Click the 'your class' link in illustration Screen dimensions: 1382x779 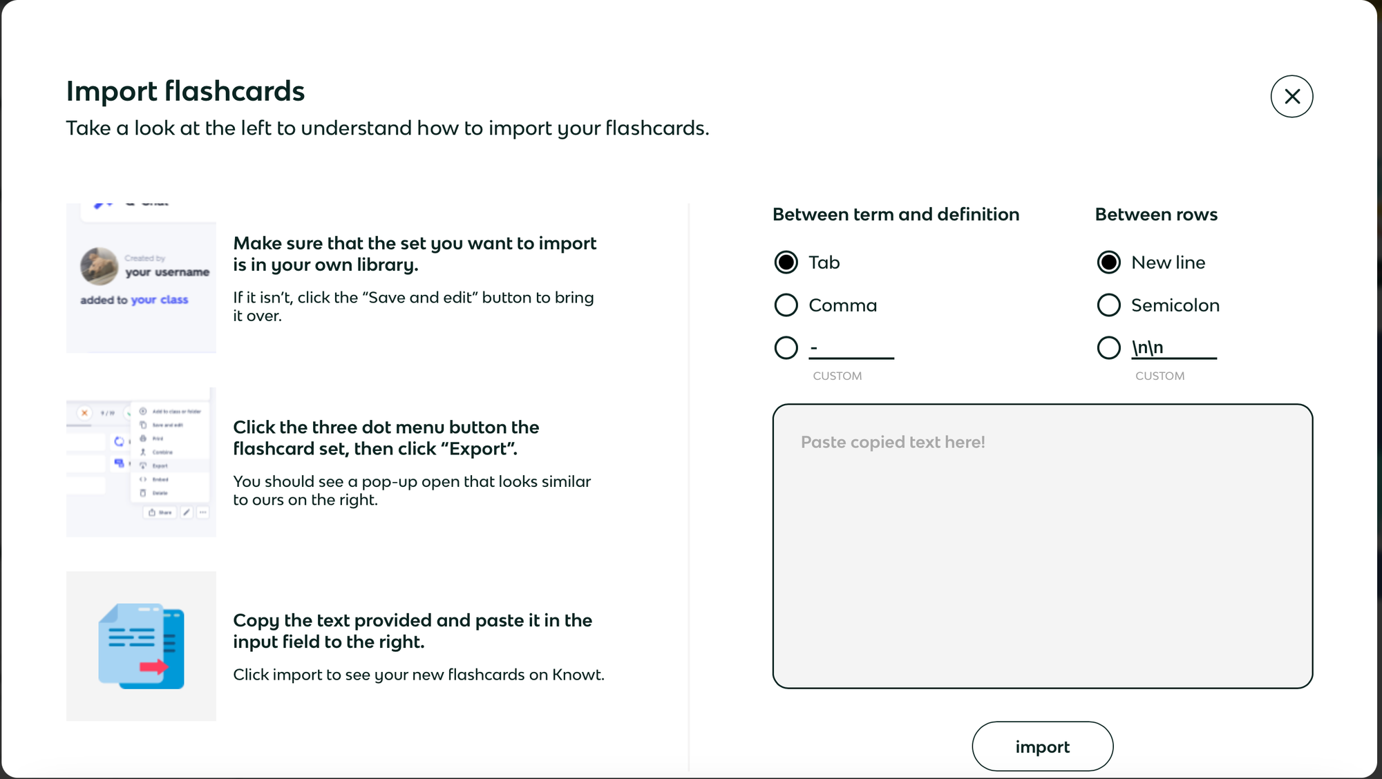(160, 300)
